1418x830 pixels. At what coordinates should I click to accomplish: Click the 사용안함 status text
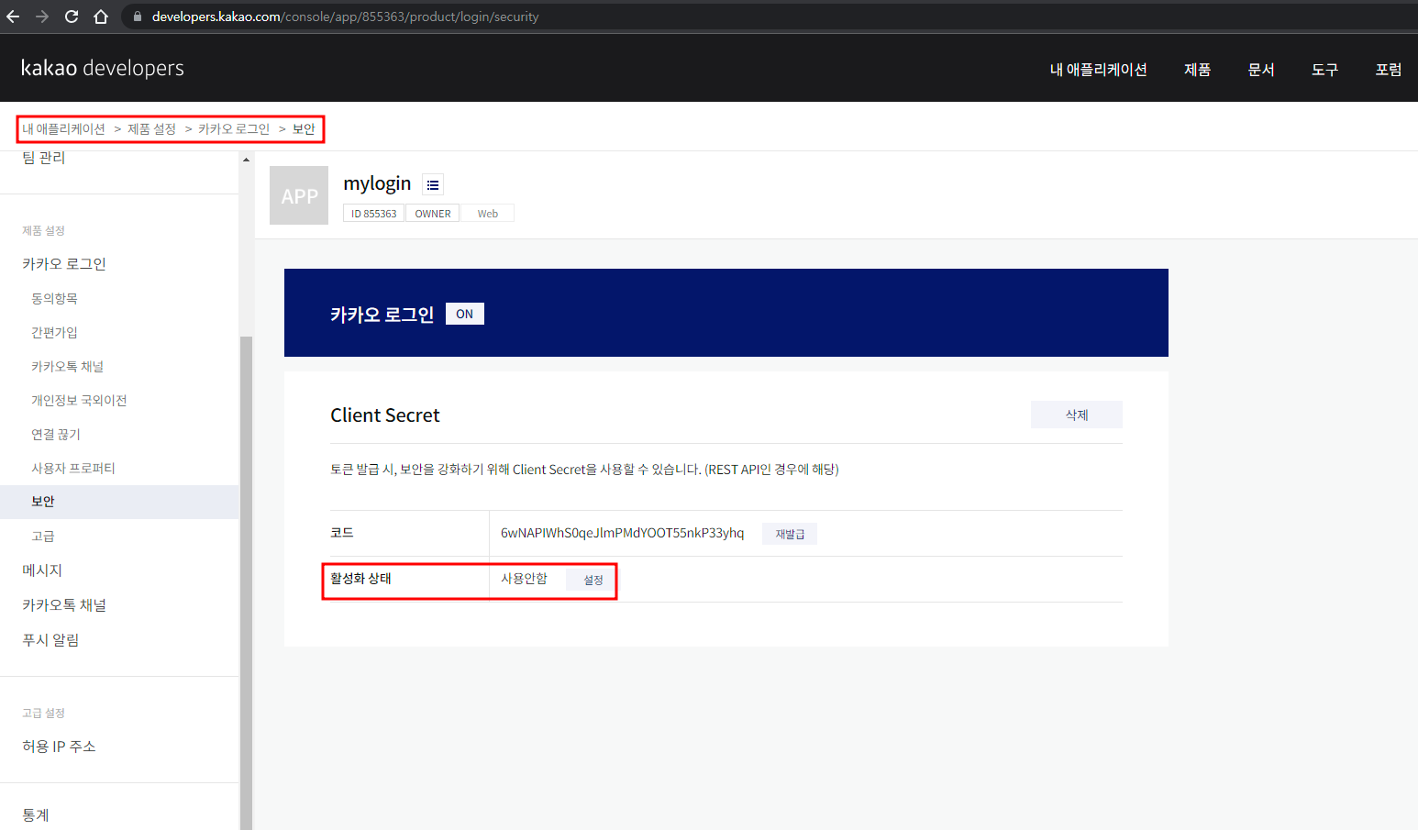click(x=524, y=579)
